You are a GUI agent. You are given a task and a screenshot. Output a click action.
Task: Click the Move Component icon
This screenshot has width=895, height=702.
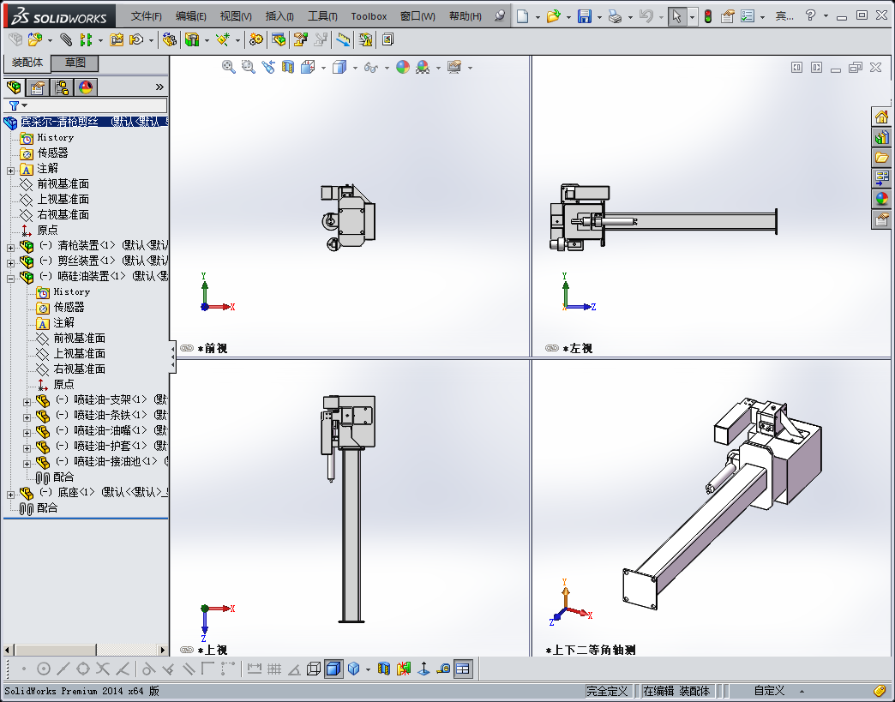136,39
